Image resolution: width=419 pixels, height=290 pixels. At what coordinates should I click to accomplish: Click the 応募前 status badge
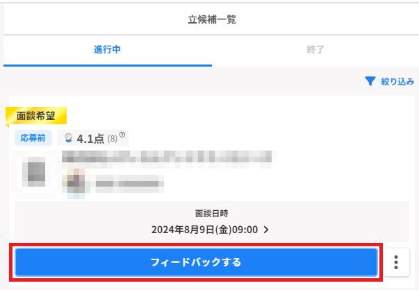tap(33, 138)
